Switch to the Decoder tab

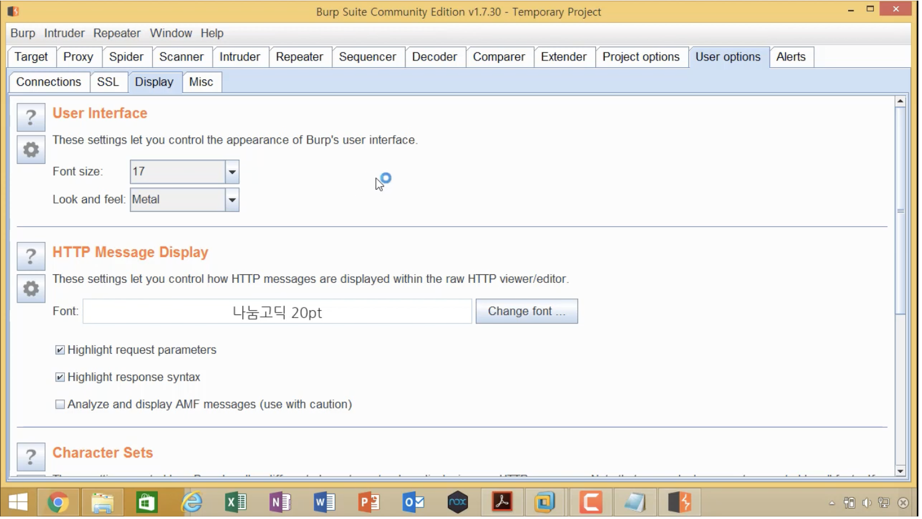tap(434, 57)
